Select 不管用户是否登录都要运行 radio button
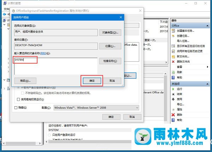Image resolution: width=212 pixels, height=152 pixels. click(x=18, y=88)
